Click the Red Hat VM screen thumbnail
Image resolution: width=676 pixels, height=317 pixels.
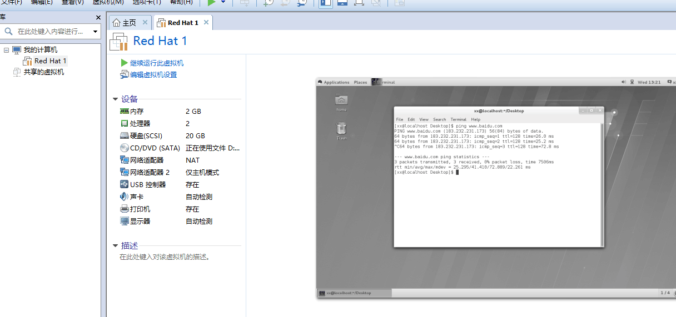496,188
